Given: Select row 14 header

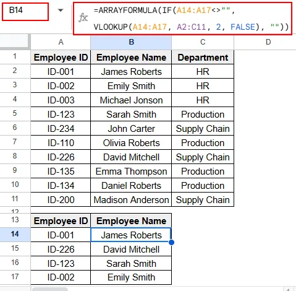Looking at the screenshot, I should click(x=15, y=235).
